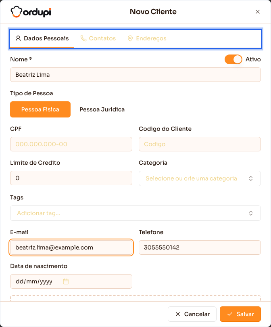Click the Categoria dropdown chevron arrows
Viewport: 271px width, 327px height.
coord(251,178)
